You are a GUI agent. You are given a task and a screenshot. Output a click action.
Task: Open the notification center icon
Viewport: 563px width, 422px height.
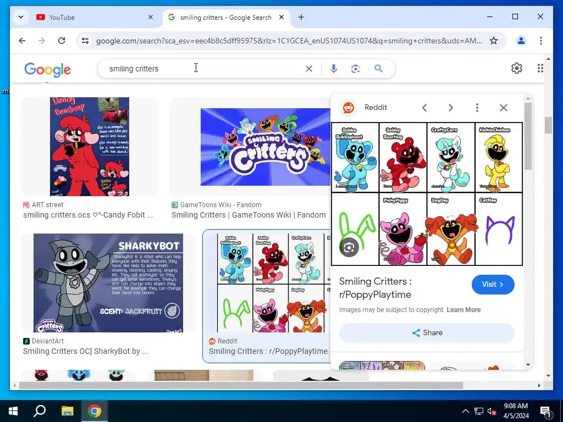545,411
